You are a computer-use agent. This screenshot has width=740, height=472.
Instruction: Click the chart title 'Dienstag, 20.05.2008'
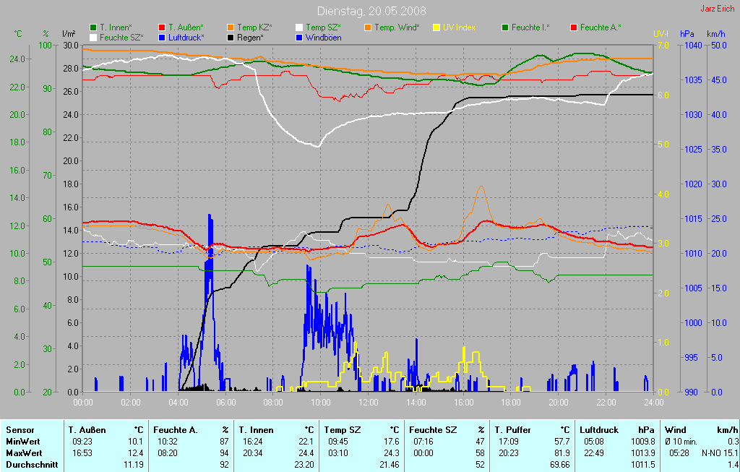(x=371, y=11)
